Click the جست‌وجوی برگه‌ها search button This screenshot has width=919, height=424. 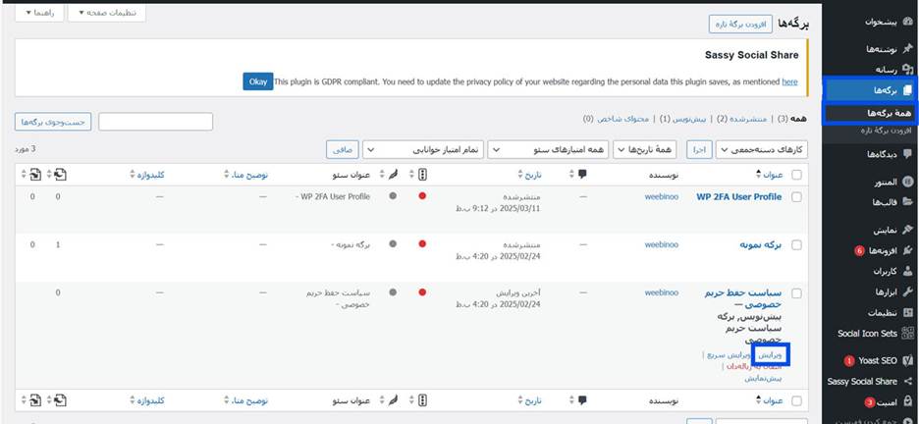53,122
